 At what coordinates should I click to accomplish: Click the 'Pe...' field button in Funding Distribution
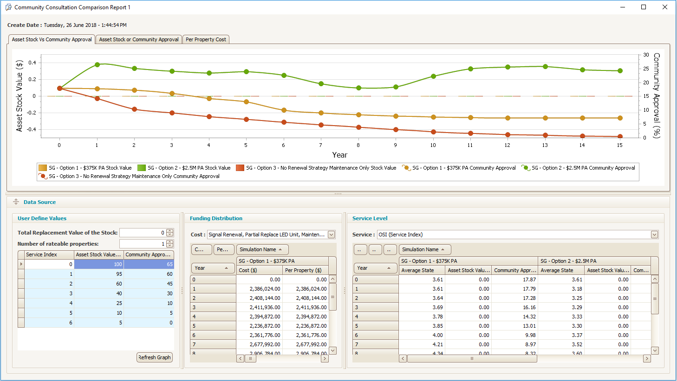click(x=223, y=249)
